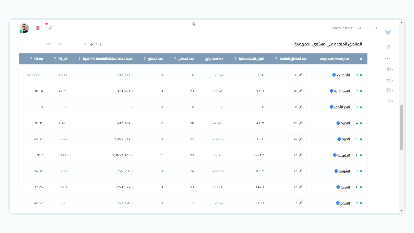Image resolution: width=414 pixels, height=233 pixels.
Task: Click the اسم المحافظة/الشركة column header
Action: [x=334, y=59]
